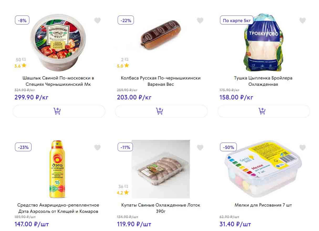The height and width of the screenshot is (231, 319).
Task: Toggle heart on Дэта repellent aerosol
Action: point(97,147)
